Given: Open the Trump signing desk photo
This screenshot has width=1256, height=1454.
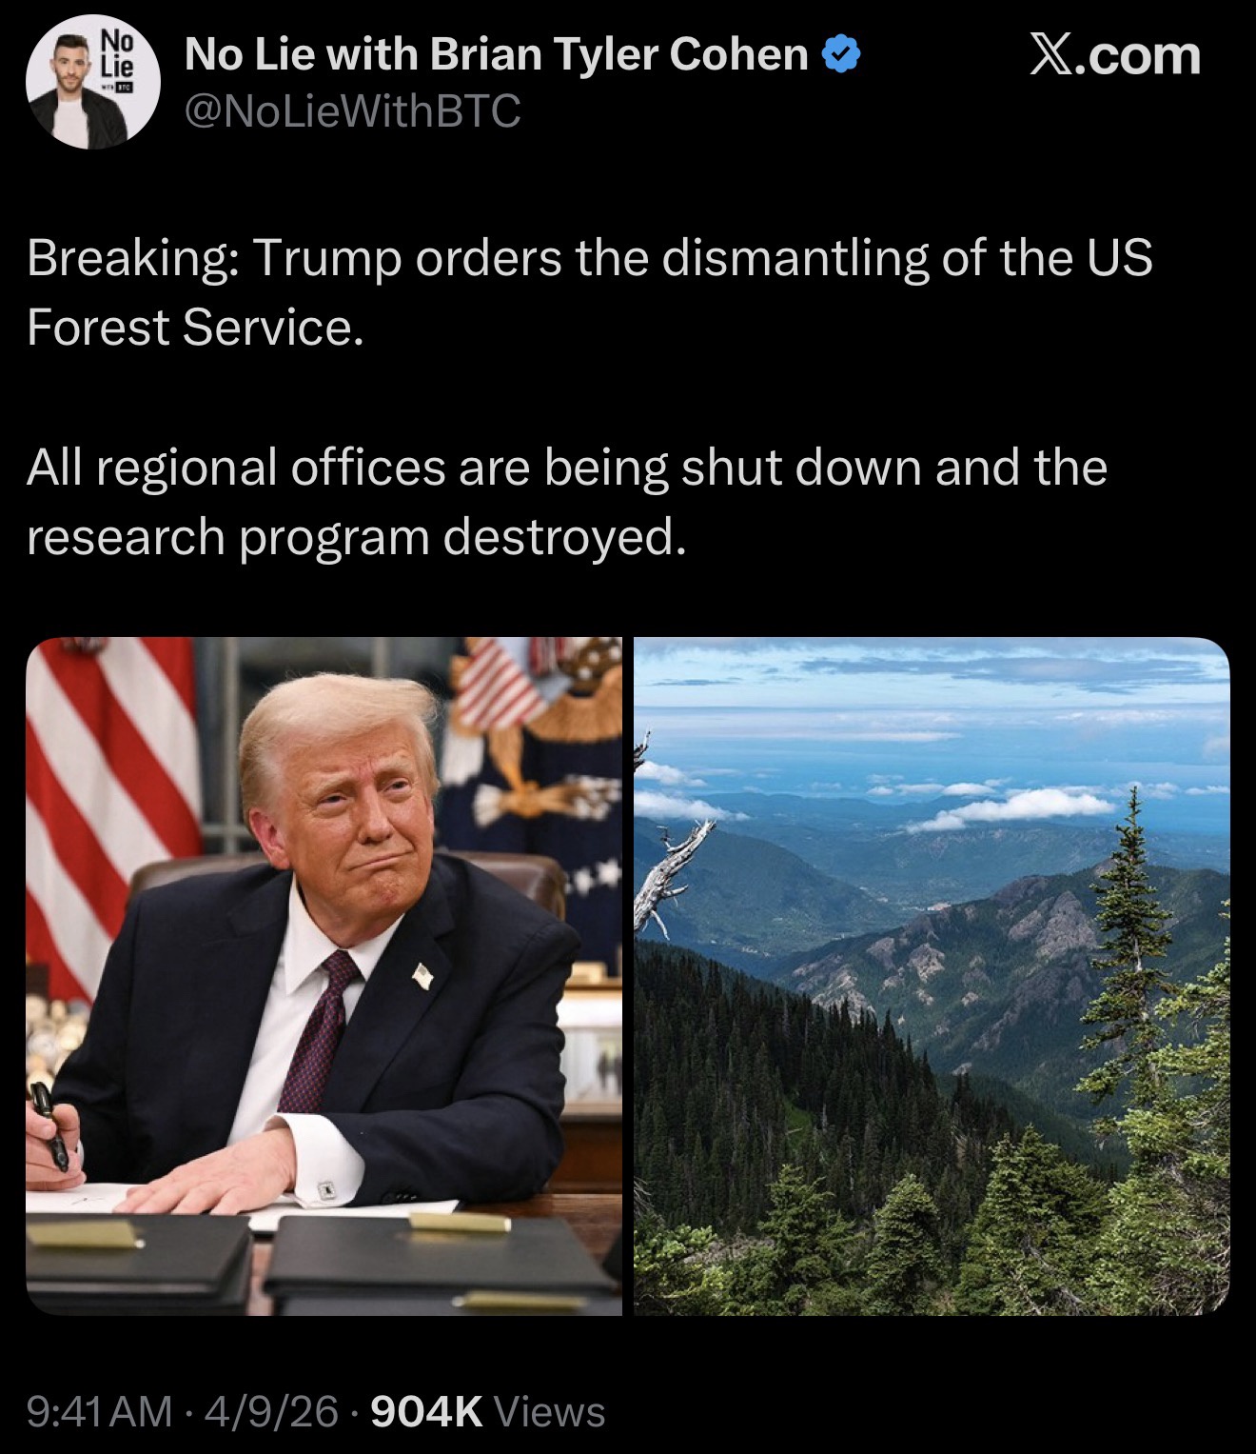Looking at the screenshot, I should tap(324, 976).
